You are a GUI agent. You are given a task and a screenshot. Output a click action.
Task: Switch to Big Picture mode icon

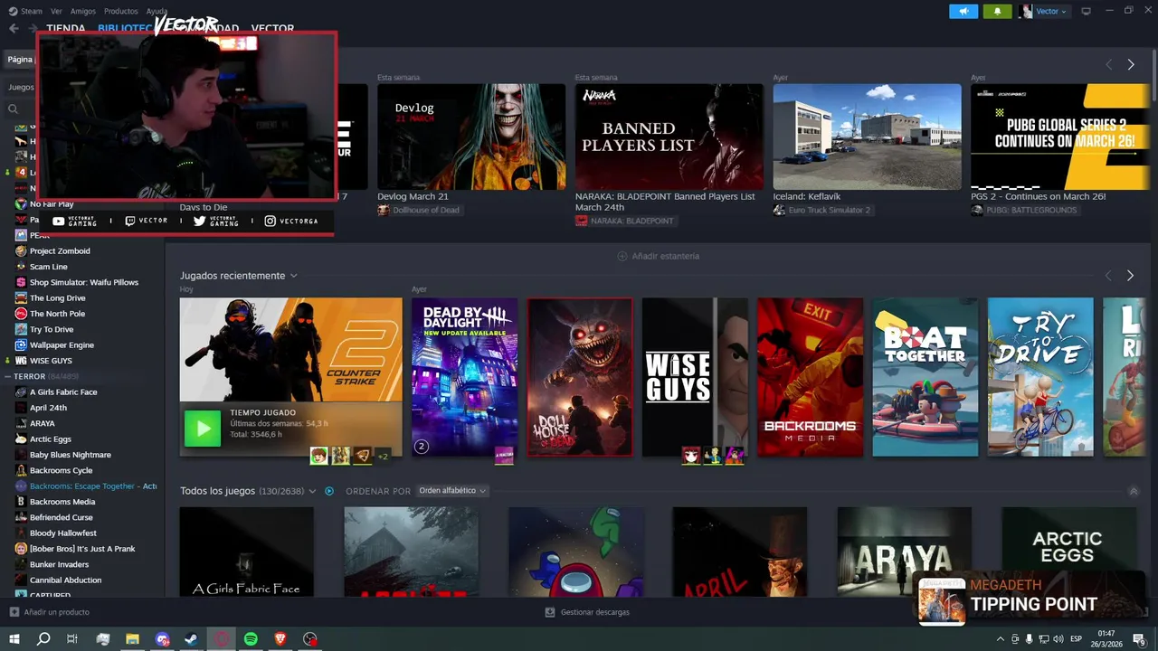1086,11
